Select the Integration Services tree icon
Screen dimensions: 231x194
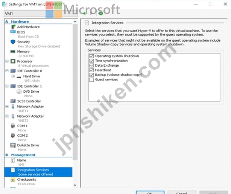tap(13, 170)
